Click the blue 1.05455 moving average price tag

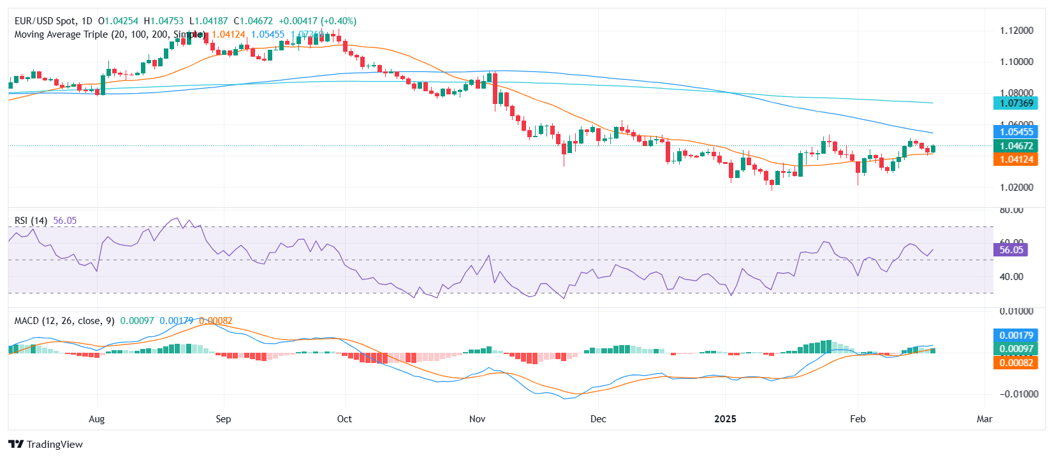[1016, 132]
